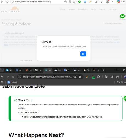126x138 pixels.
Task: Switch to the Google Translate 'Go' tab
Action: point(67,70)
